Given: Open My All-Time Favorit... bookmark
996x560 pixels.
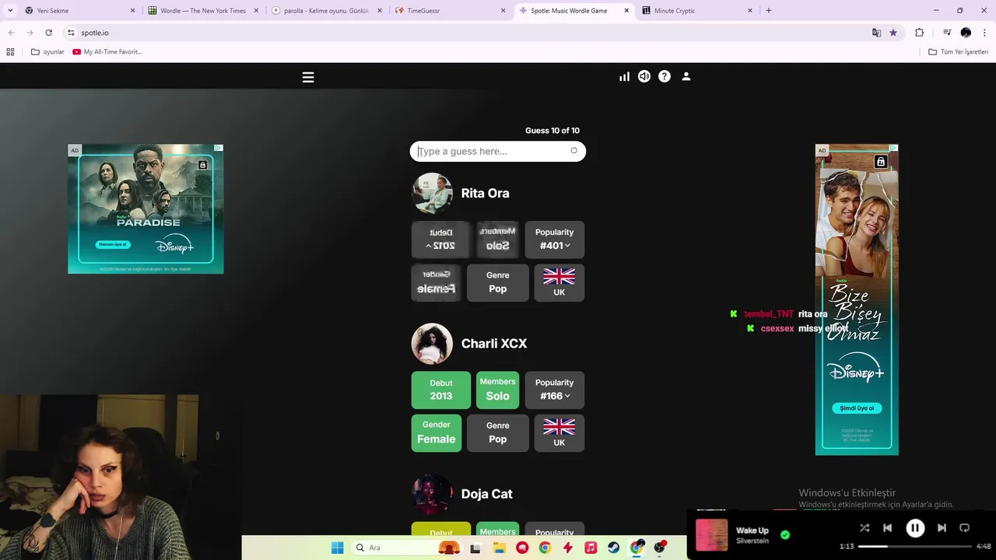Looking at the screenshot, I should (x=107, y=52).
